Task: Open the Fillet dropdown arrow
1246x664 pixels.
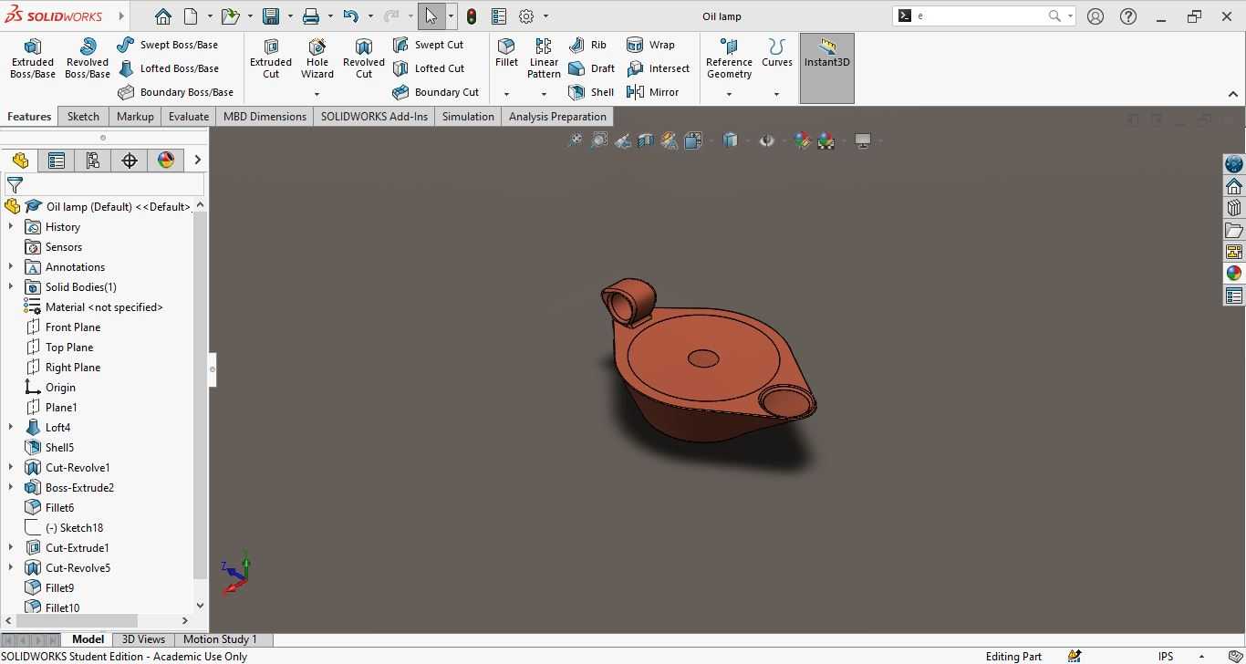Action: tap(506, 94)
